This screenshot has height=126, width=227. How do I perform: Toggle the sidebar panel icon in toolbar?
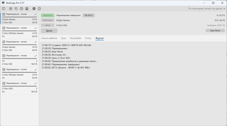coord(4,9)
